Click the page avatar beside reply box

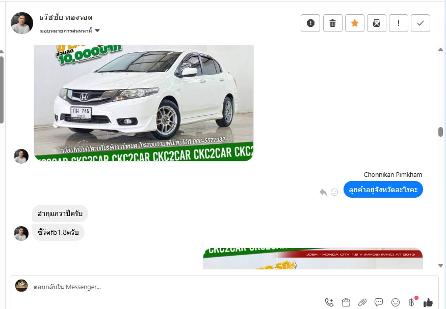point(21,286)
